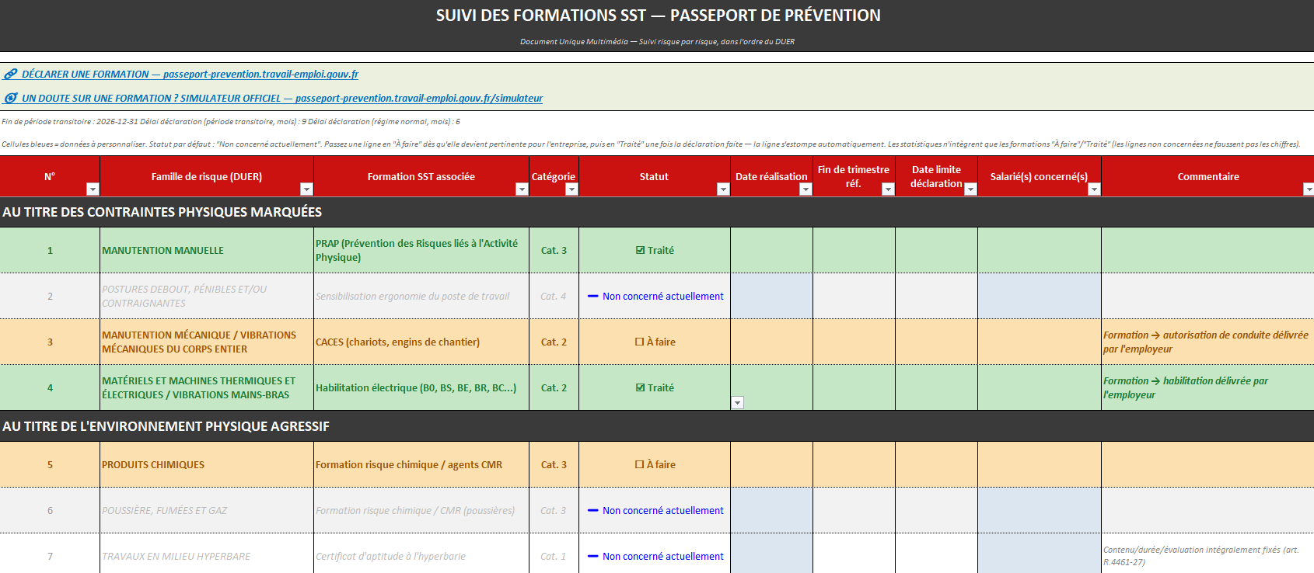Open the SIMULATEUR OFFICIEL hyperlink

(273, 99)
